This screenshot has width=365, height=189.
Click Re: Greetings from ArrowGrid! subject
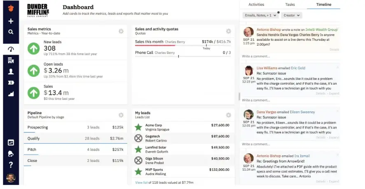[281, 161]
